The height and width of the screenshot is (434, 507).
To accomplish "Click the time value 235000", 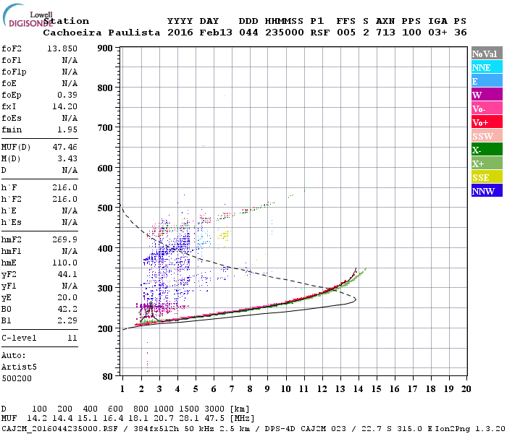I will (285, 33).
